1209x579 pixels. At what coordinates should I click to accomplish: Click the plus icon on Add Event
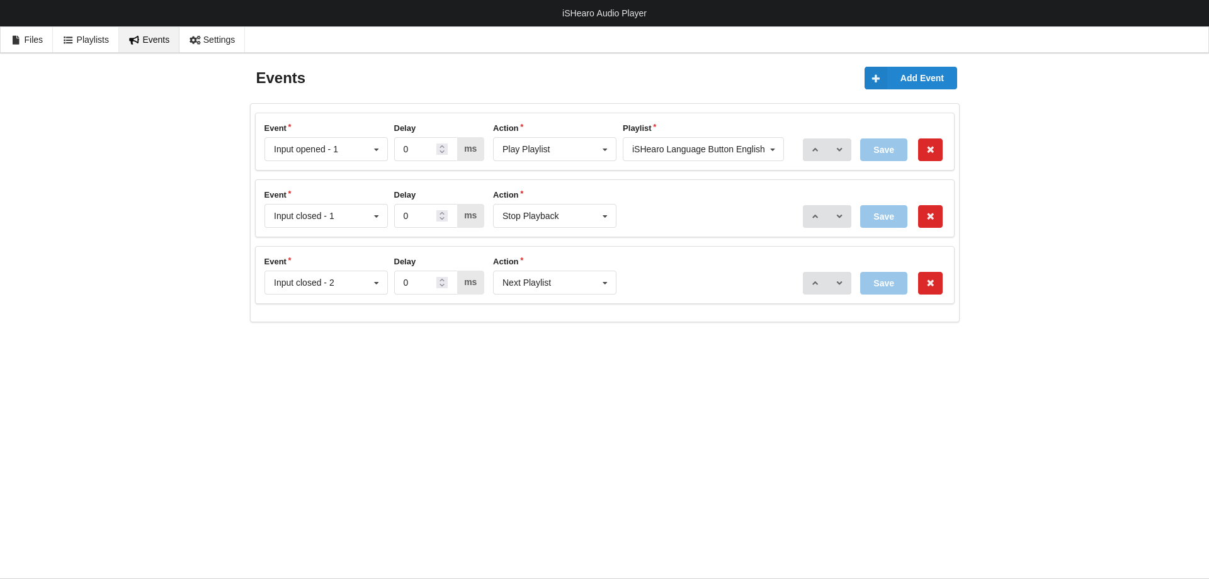[x=875, y=79]
